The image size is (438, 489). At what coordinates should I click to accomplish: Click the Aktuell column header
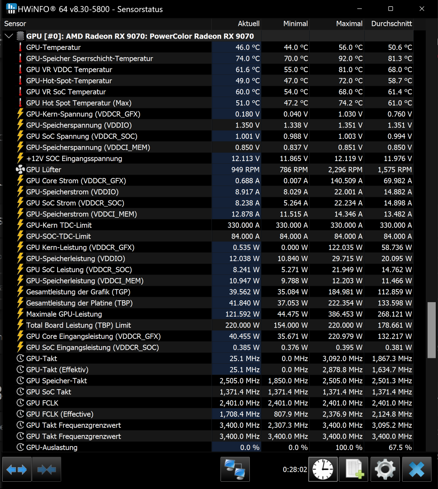[x=236, y=24]
